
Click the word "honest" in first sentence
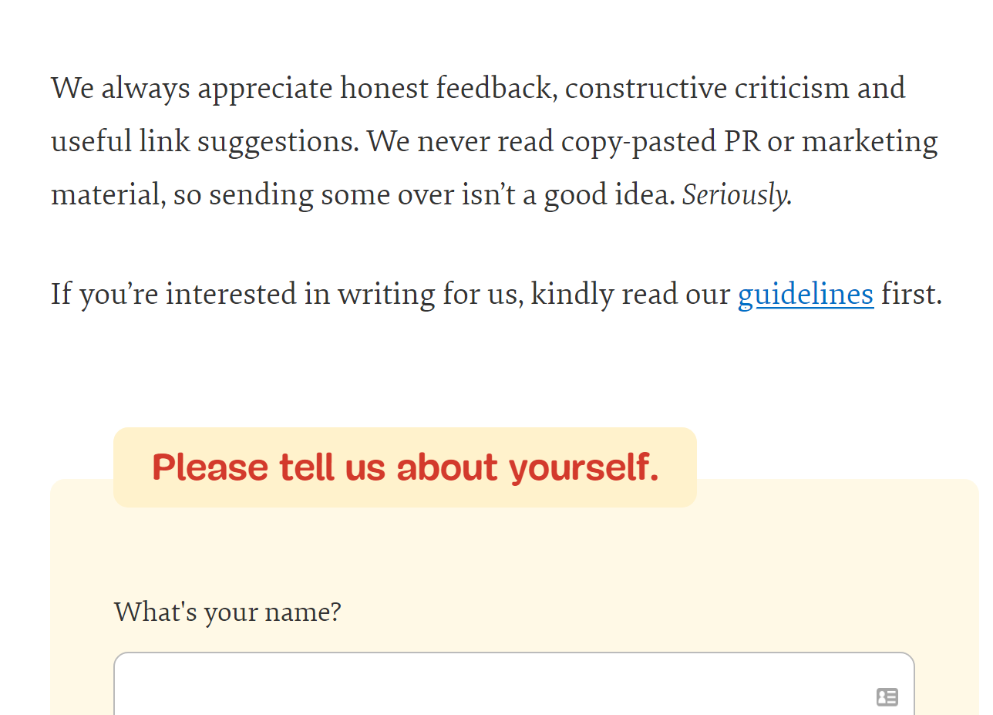(384, 89)
